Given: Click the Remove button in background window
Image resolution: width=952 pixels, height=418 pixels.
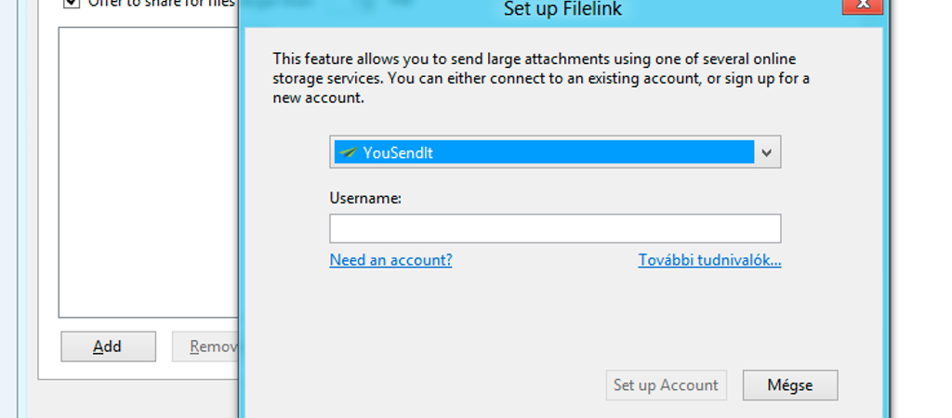Looking at the screenshot, I should 205,346.
